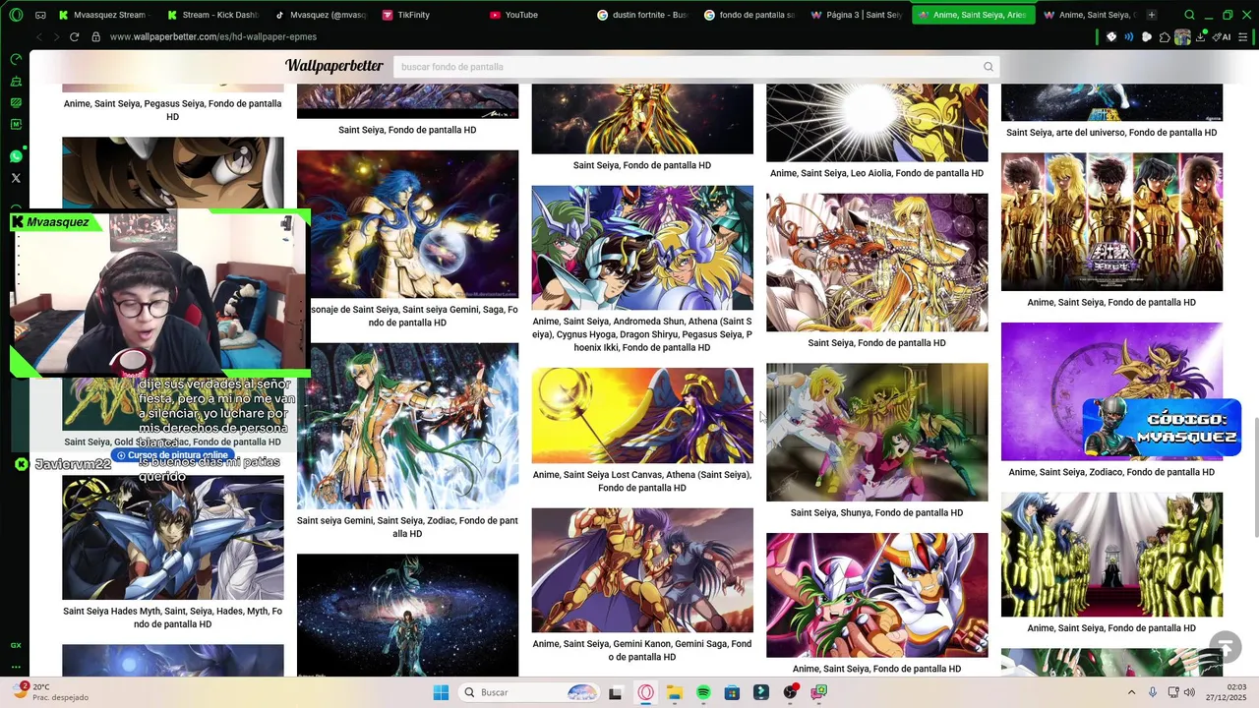
Task: Open Microsoft Store from the taskbar
Action: pos(732,692)
